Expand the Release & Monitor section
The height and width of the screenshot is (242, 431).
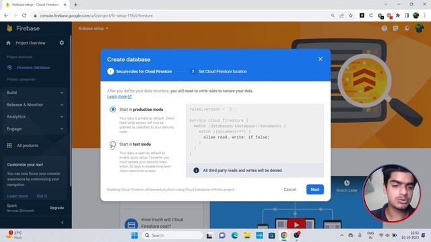(x=35, y=105)
